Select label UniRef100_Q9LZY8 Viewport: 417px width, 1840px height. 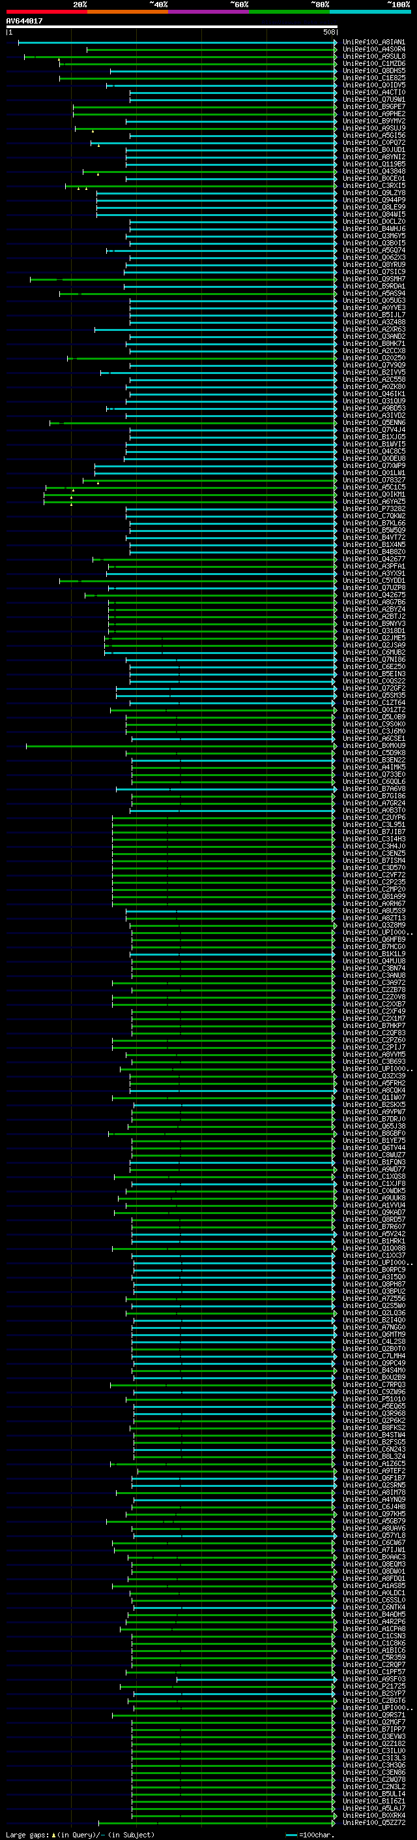click(x=373, y=193)
